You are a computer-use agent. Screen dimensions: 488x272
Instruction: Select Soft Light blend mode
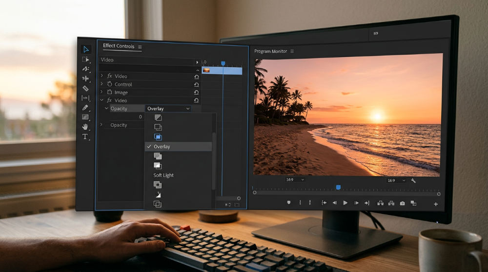(x=163, y=175)
